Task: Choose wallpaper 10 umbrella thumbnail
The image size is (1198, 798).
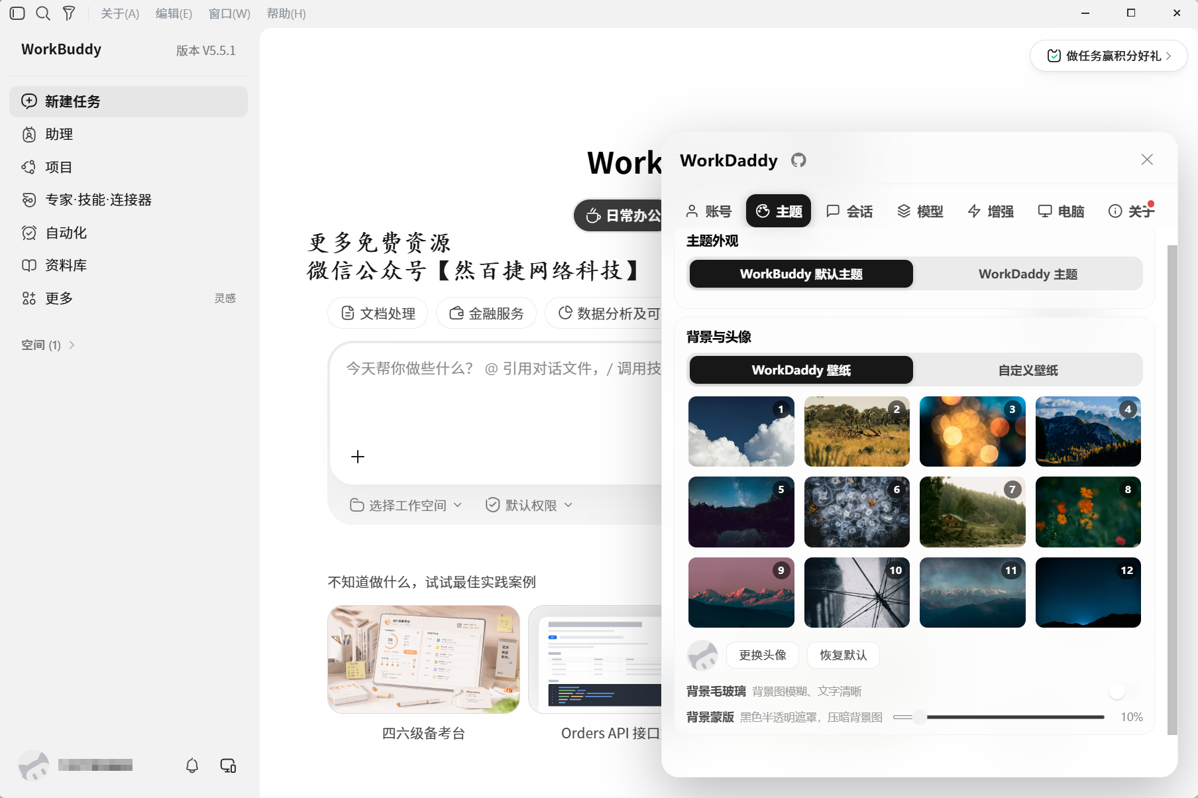Action: coord(857,593)
